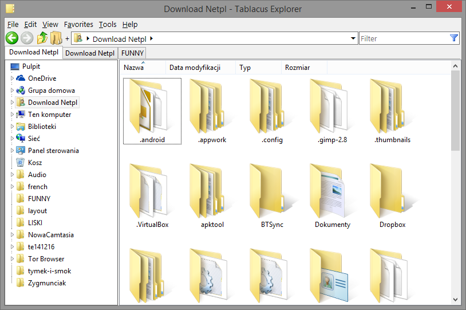The height and width of the screenshot is (310, 466).
Task: Open the .thumbnails folder
Action: tap(392, 111)
